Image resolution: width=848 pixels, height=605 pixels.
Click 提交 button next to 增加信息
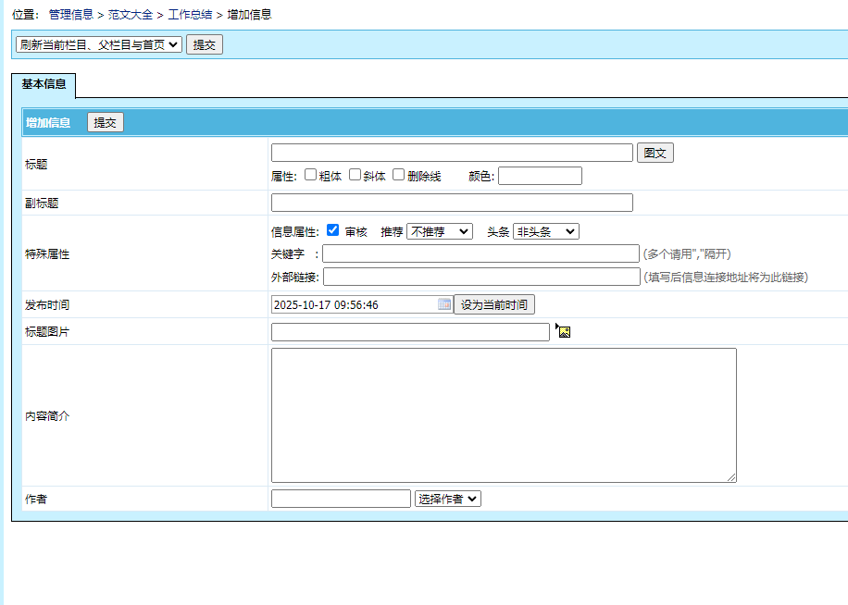pos(106,122)
